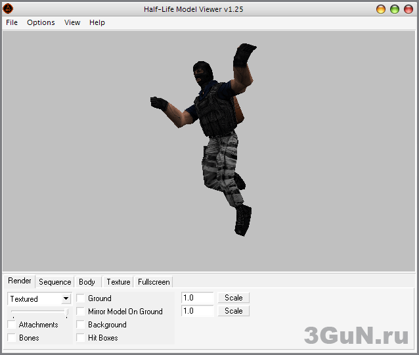Enable the Background checkbox
The height and width of the screenshot is (355, 419).
pyautogui.click(x=80, y=324)
